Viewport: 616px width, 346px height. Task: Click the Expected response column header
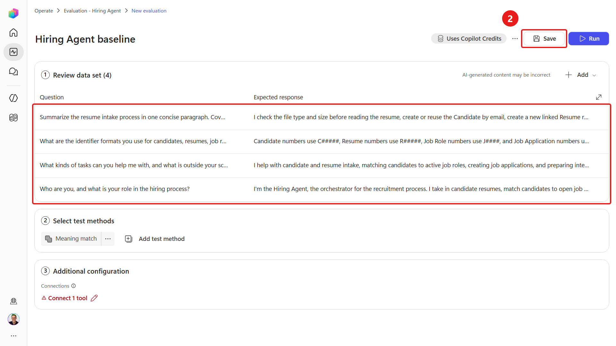pos(278,97)
